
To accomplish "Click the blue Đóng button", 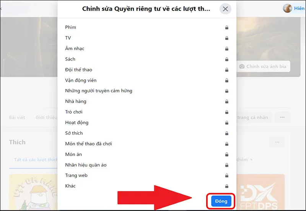I will coord(221,201).
